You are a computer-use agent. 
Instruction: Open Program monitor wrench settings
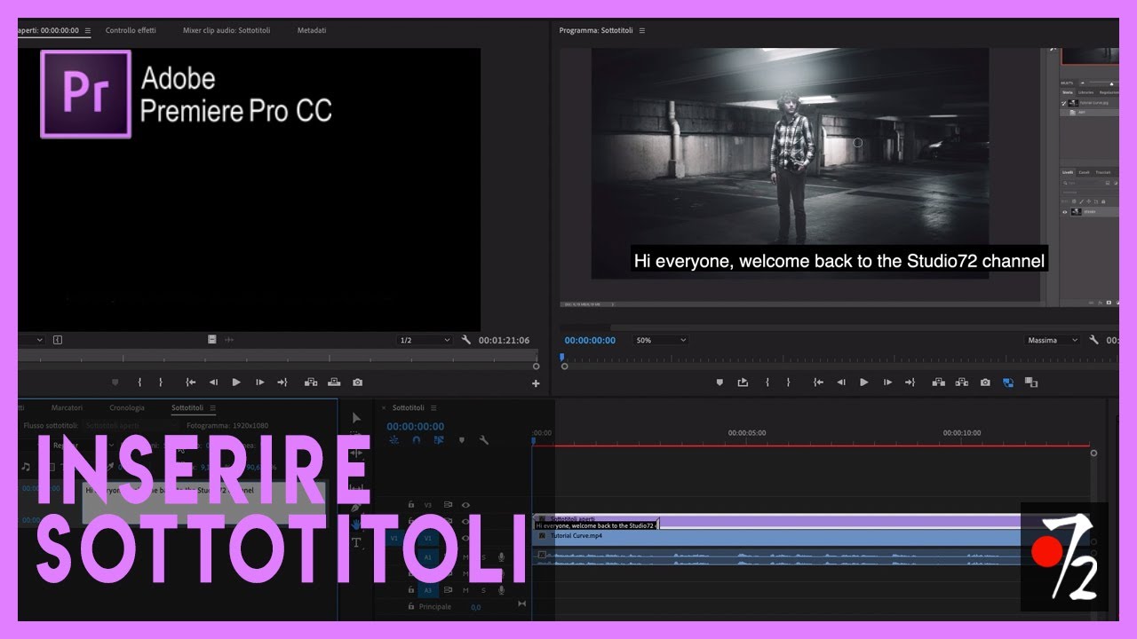[1093, 340]
